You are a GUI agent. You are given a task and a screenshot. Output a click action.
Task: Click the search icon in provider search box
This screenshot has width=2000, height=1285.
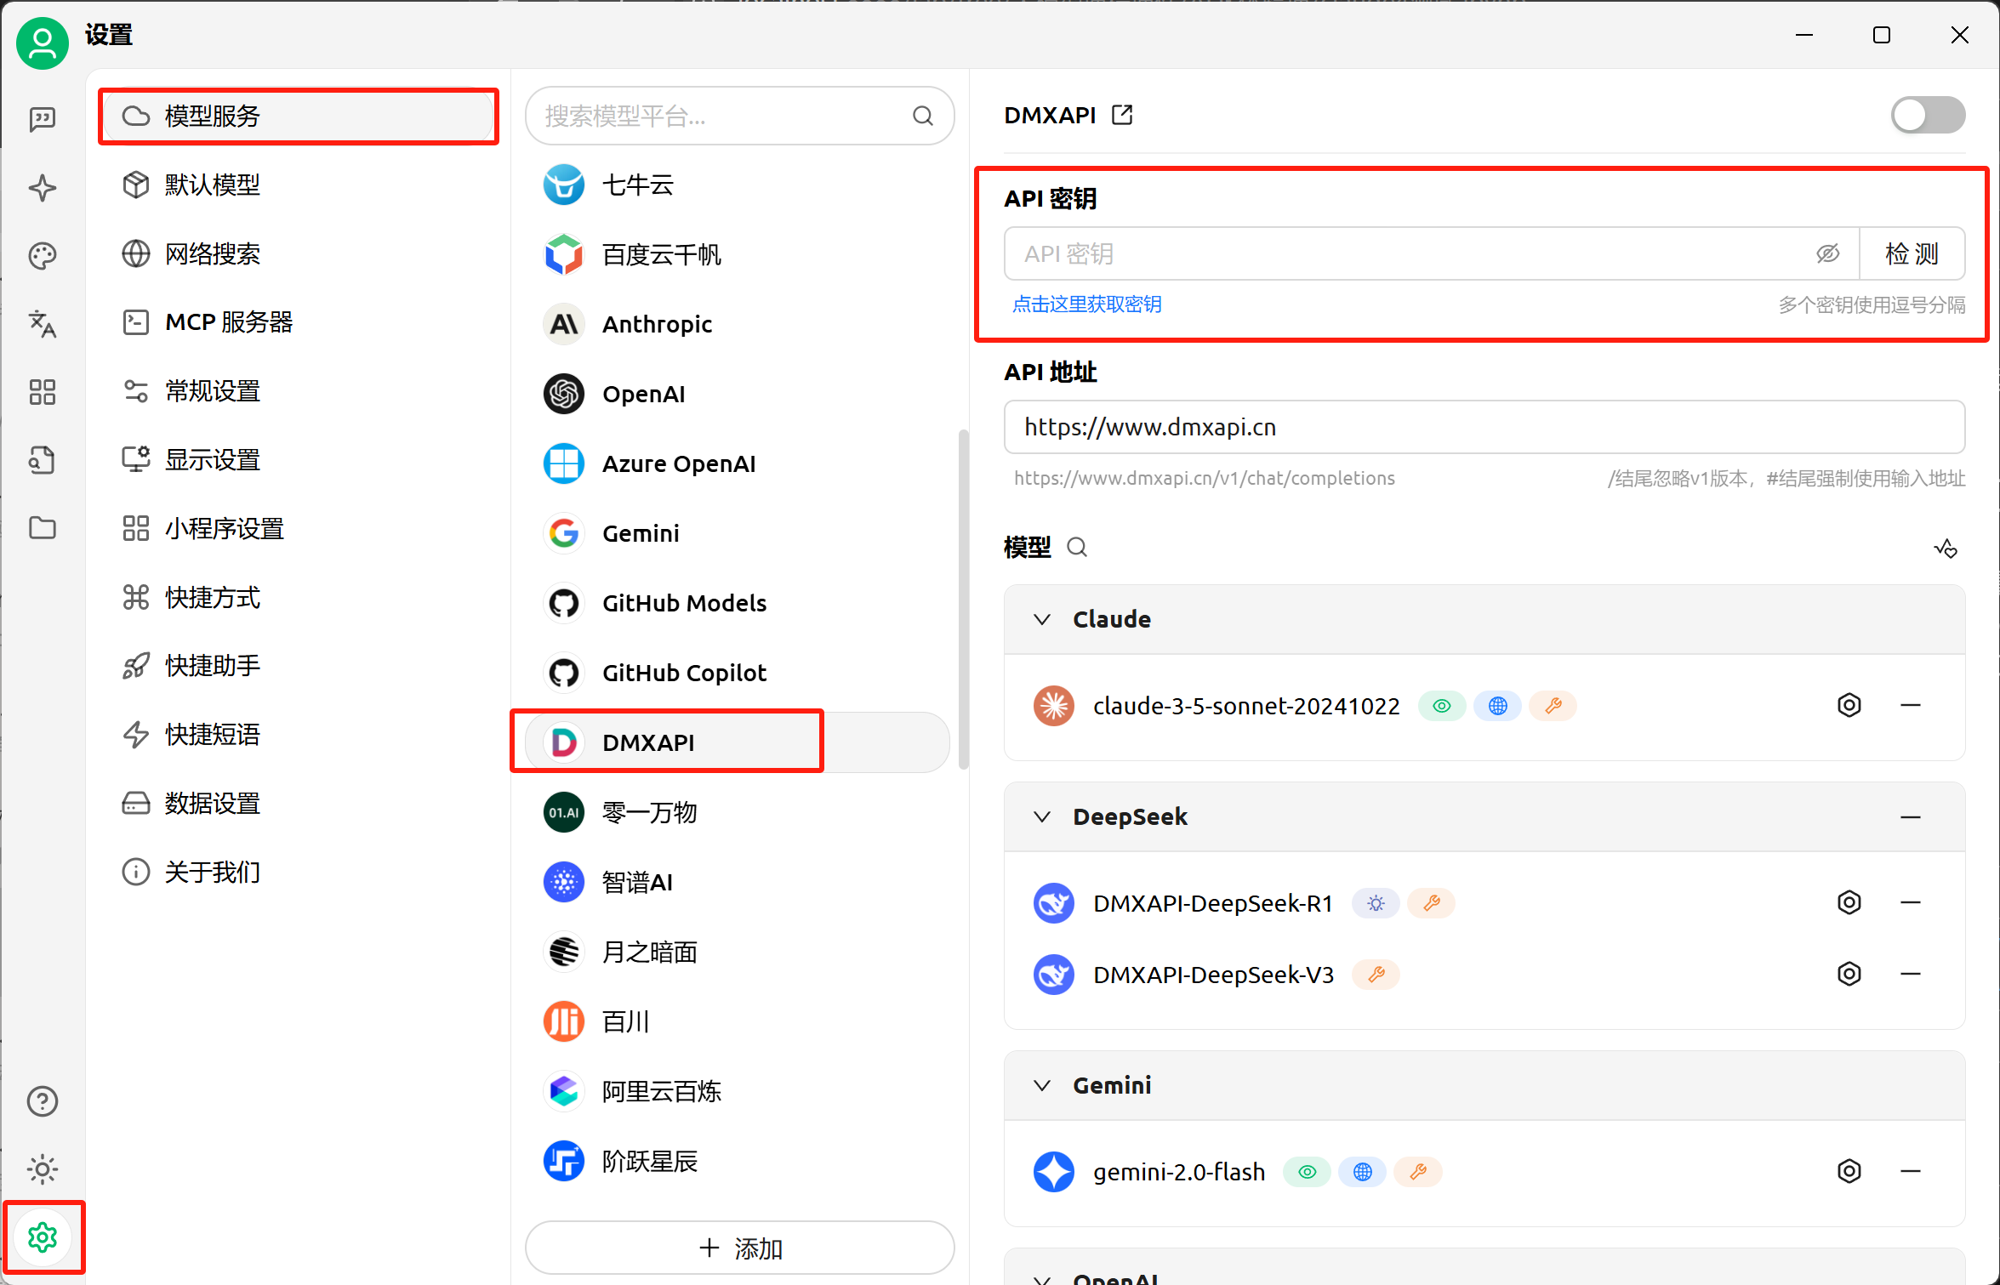tap(923, 116)
